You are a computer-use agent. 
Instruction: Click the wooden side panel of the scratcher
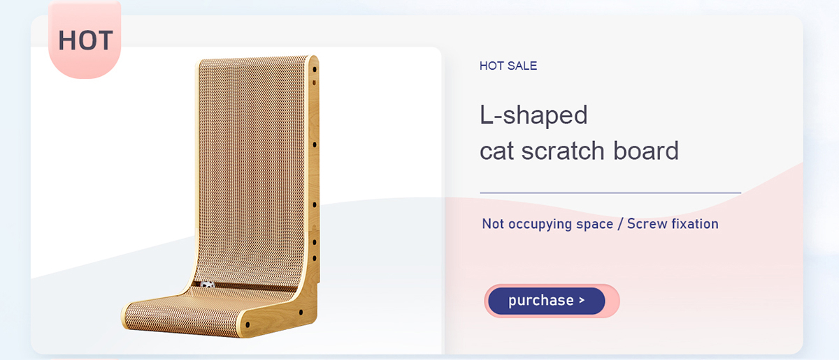(x=313, y=181)
